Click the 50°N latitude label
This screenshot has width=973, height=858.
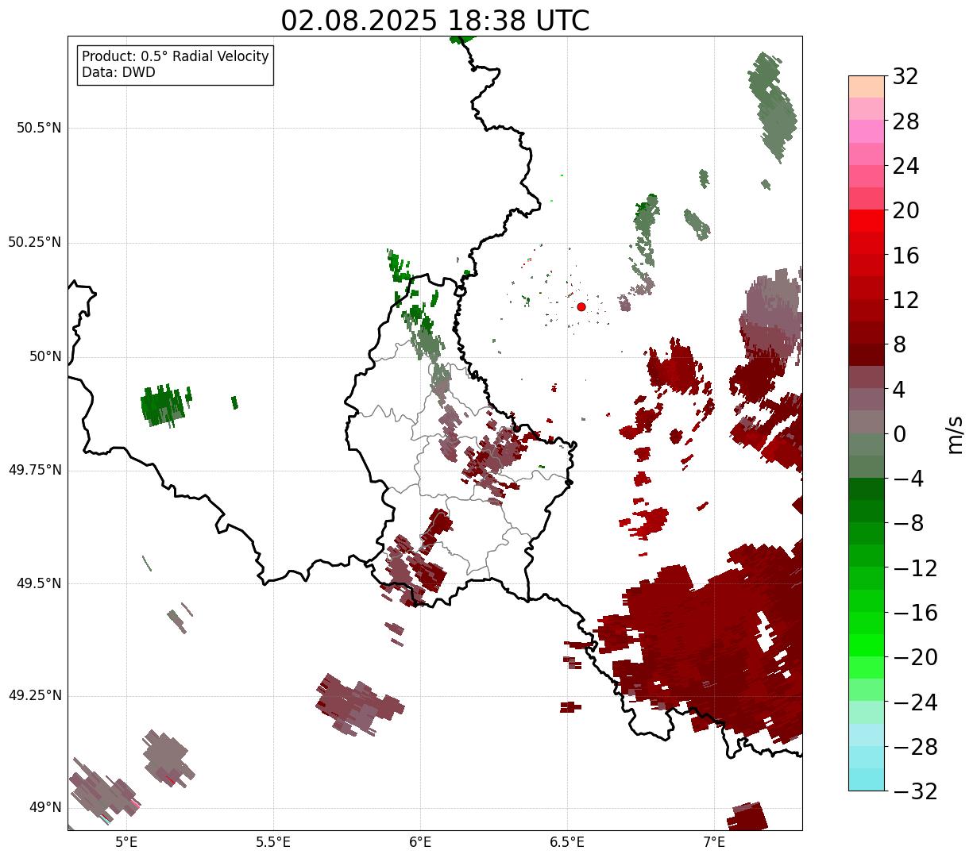(45, 356)
